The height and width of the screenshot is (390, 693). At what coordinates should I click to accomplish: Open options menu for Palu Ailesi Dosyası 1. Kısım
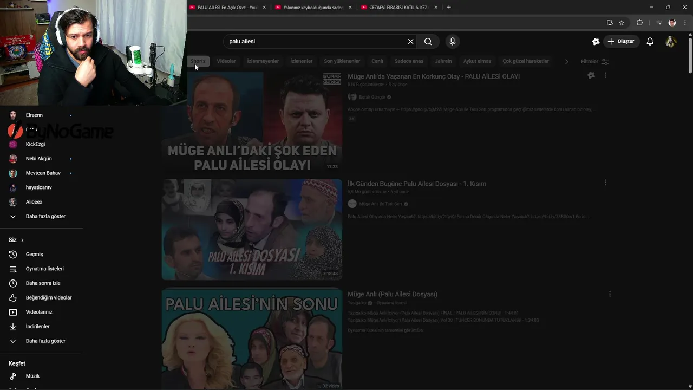[605, 183]
